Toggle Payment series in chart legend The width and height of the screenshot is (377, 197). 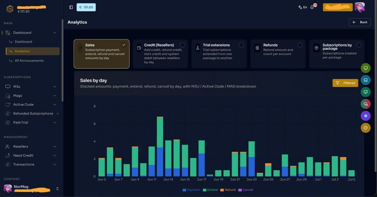click(x=191, y=190)
